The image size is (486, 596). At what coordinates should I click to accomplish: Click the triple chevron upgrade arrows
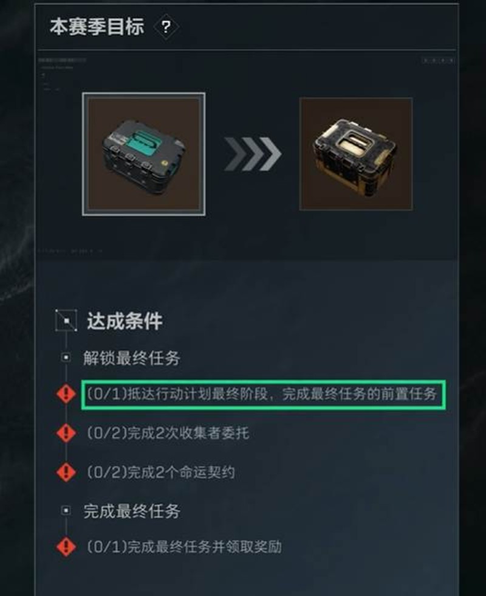coord(253,154)
